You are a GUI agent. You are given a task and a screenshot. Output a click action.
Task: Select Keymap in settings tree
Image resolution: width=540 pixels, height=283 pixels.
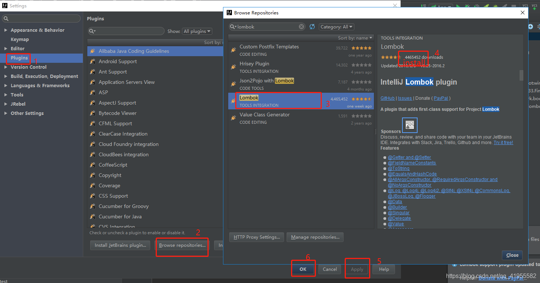20,40
